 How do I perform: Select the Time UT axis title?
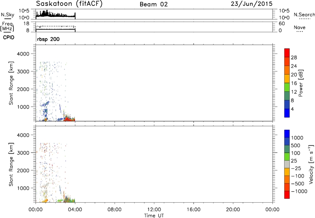coord(154,216)
